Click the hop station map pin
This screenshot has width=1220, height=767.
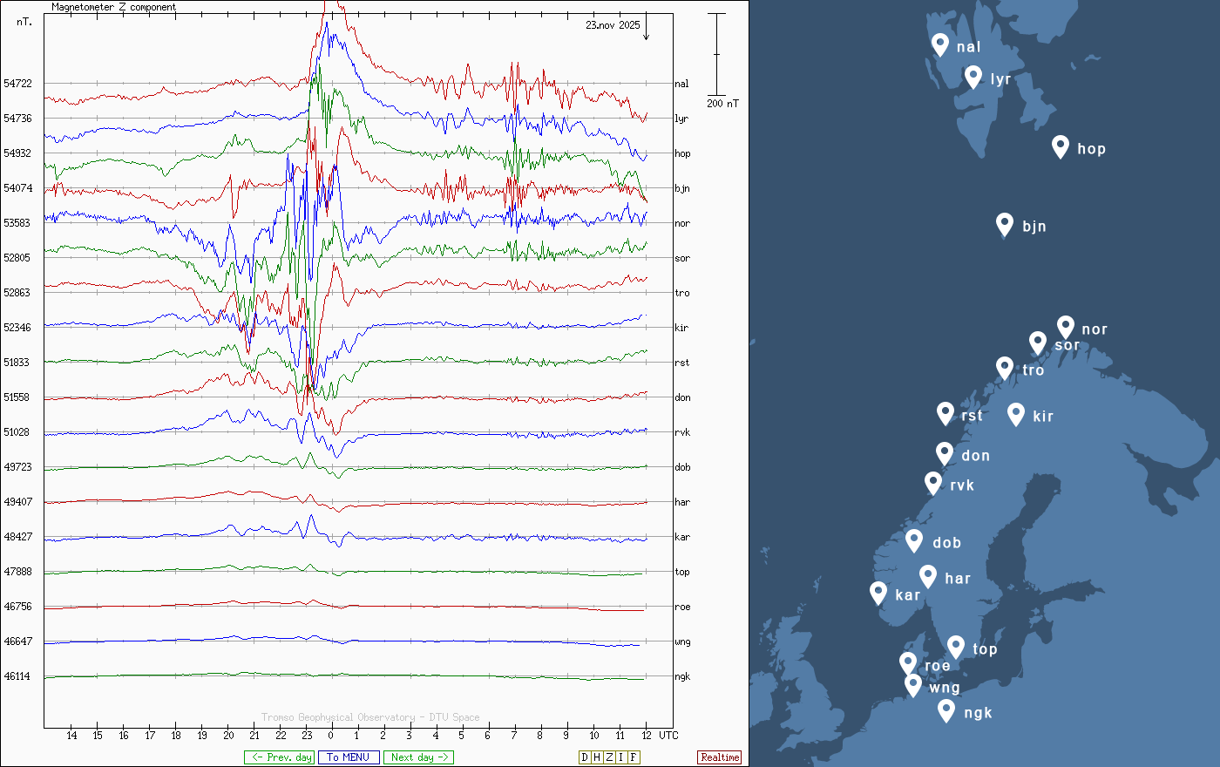pyautogui.click(x=1060, y=146)
